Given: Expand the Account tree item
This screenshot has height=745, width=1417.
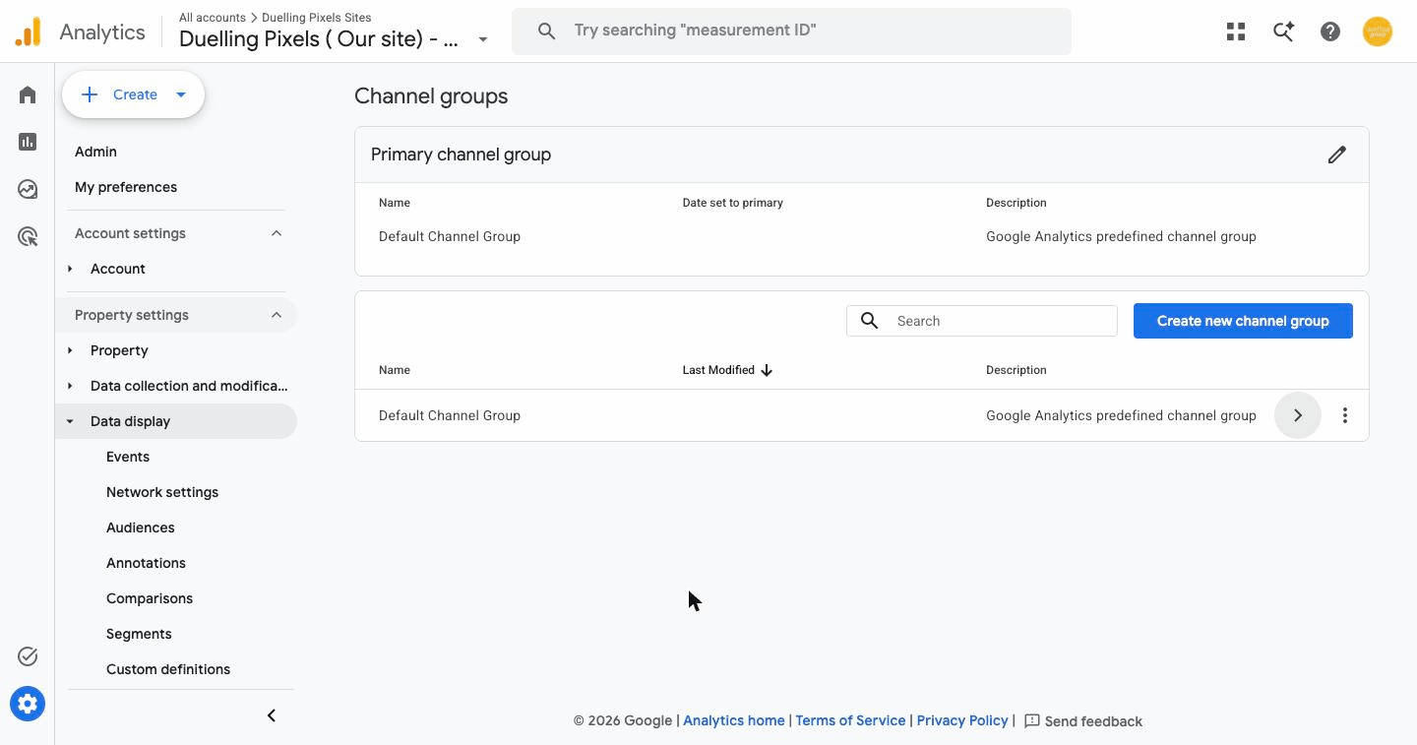Looking at the screenshot, I should point(70,269).
